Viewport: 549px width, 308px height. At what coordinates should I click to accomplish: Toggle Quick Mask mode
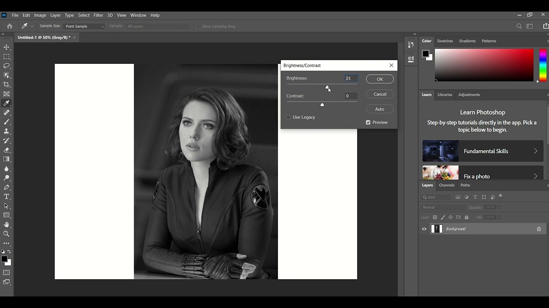click(x=6, y=272)
